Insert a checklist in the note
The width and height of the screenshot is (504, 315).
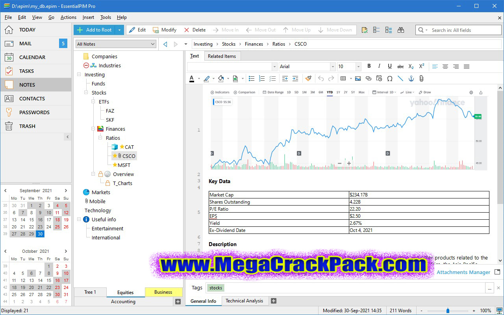(x=272, y=78)
